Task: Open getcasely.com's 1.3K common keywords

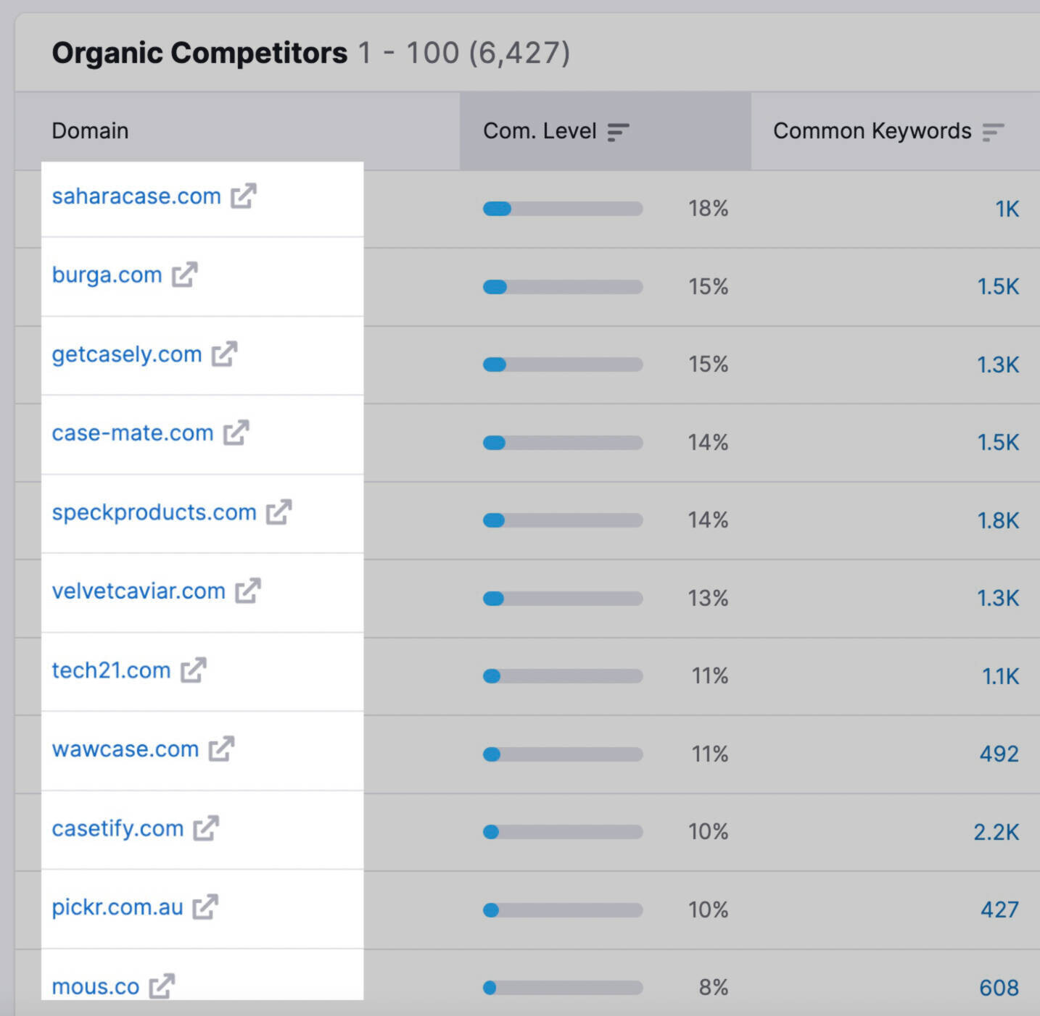Action: (998, 365)
